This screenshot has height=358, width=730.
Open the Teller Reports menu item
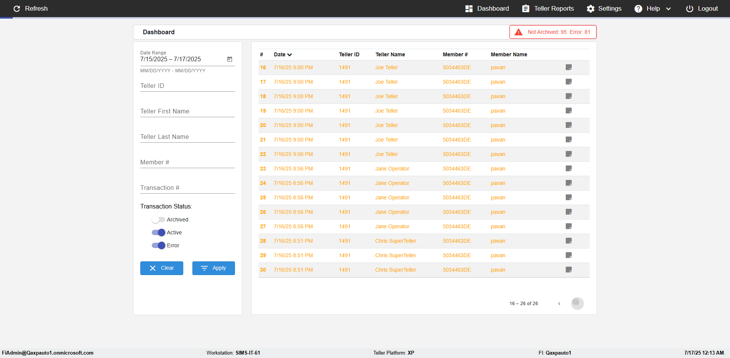tap(548, 8)
